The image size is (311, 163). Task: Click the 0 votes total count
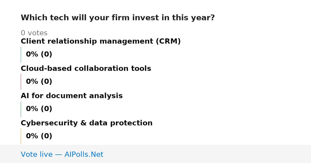34,33
